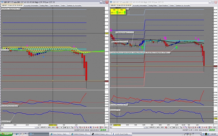Viewport: 218px width, 136px height.
Task: Click chart type icon in right window toolbar
Action: (166, 127)
